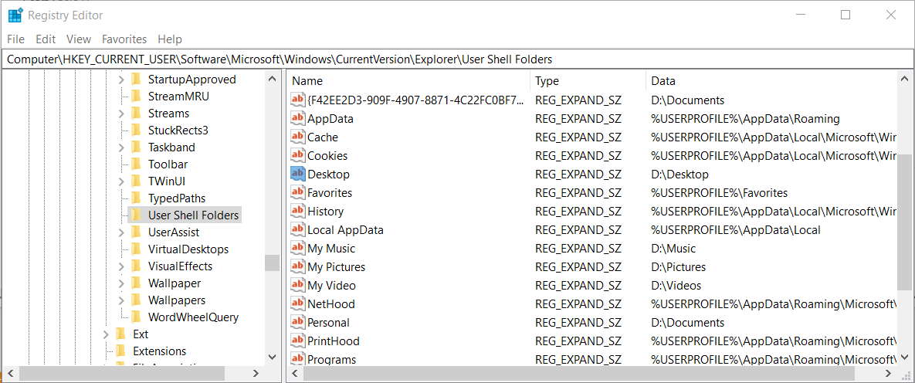
Task: Open the Favorites menu
Action: pos(124,39)
